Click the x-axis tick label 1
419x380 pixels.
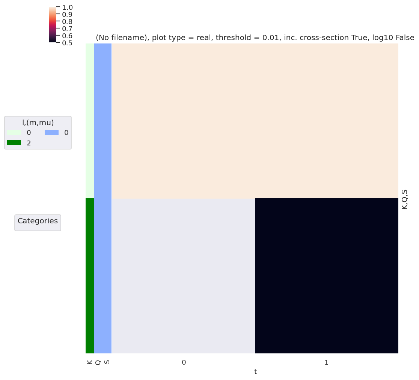(326, 362)
